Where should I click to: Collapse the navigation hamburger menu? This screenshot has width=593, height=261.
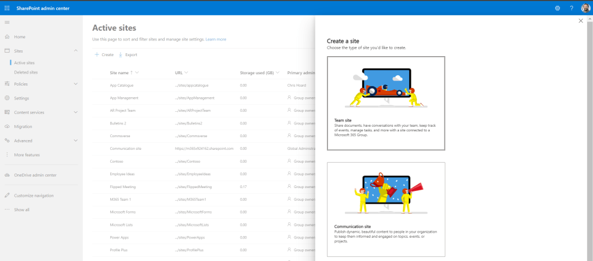coord(7,22)
